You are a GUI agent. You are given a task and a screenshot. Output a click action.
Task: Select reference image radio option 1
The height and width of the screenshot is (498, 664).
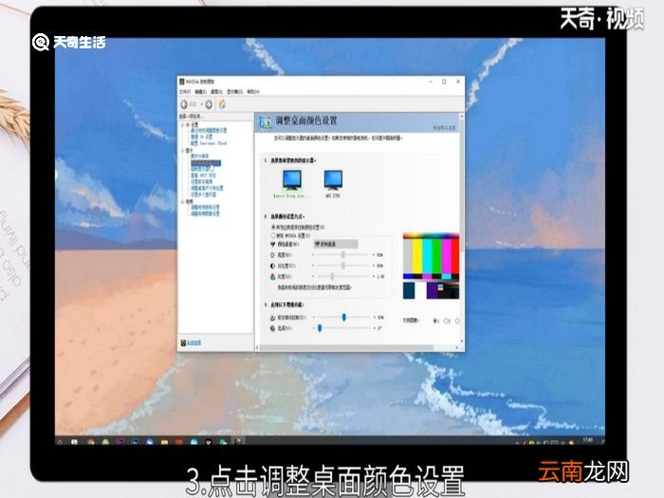tap(434, 321)
